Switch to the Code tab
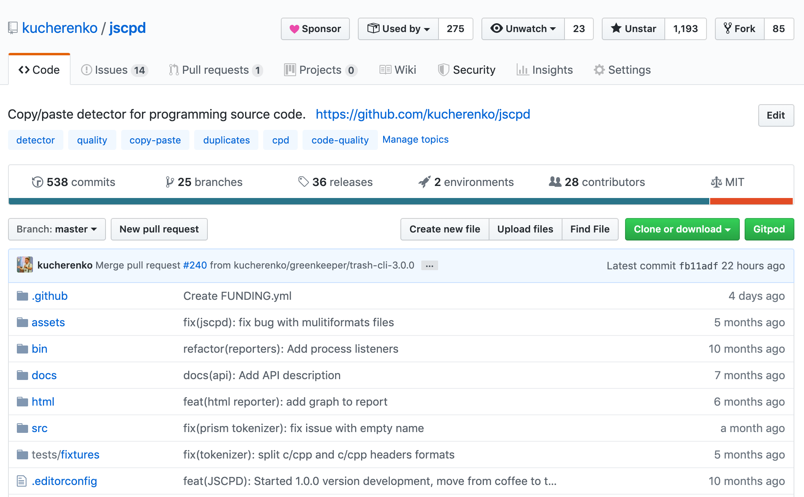This screenshot has width=804, height=497. [39, 70]
